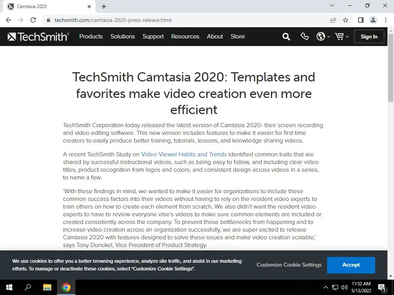Open the Windows Start menu
The image size is (394, 295).
(x=9, y=287)
